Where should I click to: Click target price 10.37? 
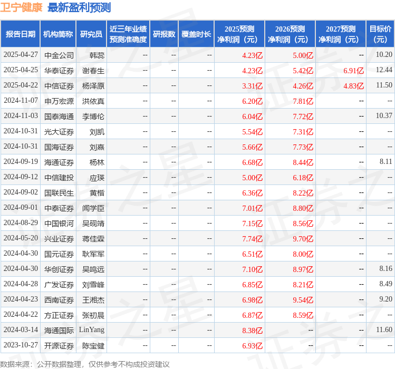click(384, 115)
